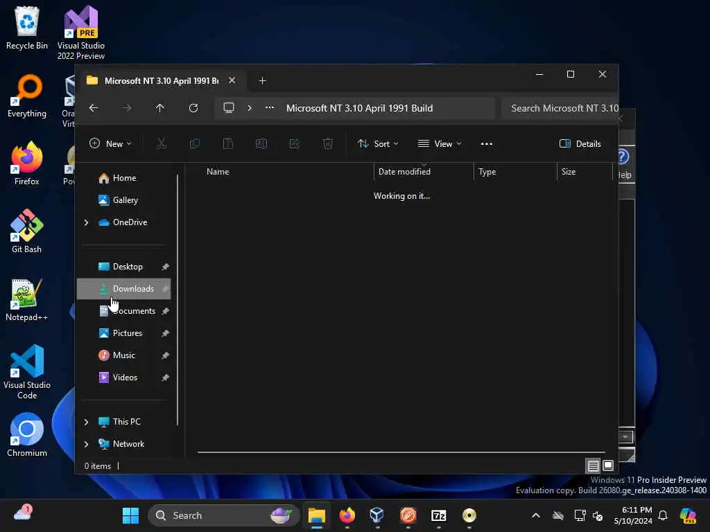Screen dimensions: 710x532
Task: Close the Microsoft NT 3.10 tab
Action: tap(232, 80)
